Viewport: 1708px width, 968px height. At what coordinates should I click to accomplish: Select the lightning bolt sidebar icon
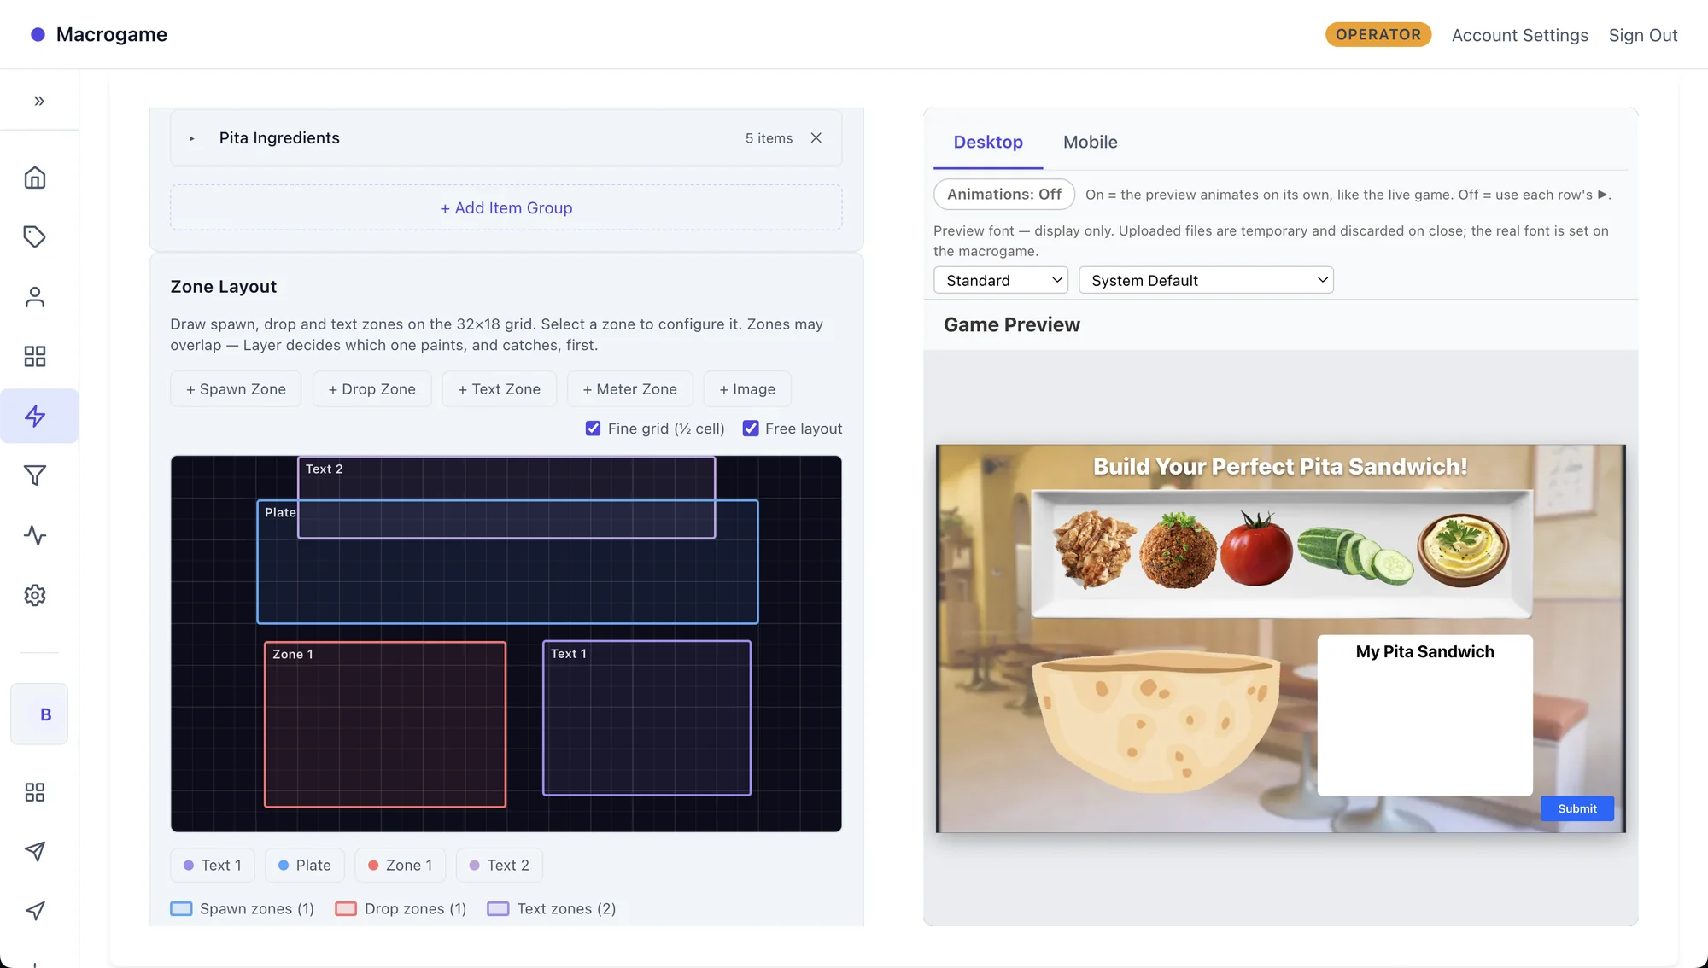click(35, 416)
